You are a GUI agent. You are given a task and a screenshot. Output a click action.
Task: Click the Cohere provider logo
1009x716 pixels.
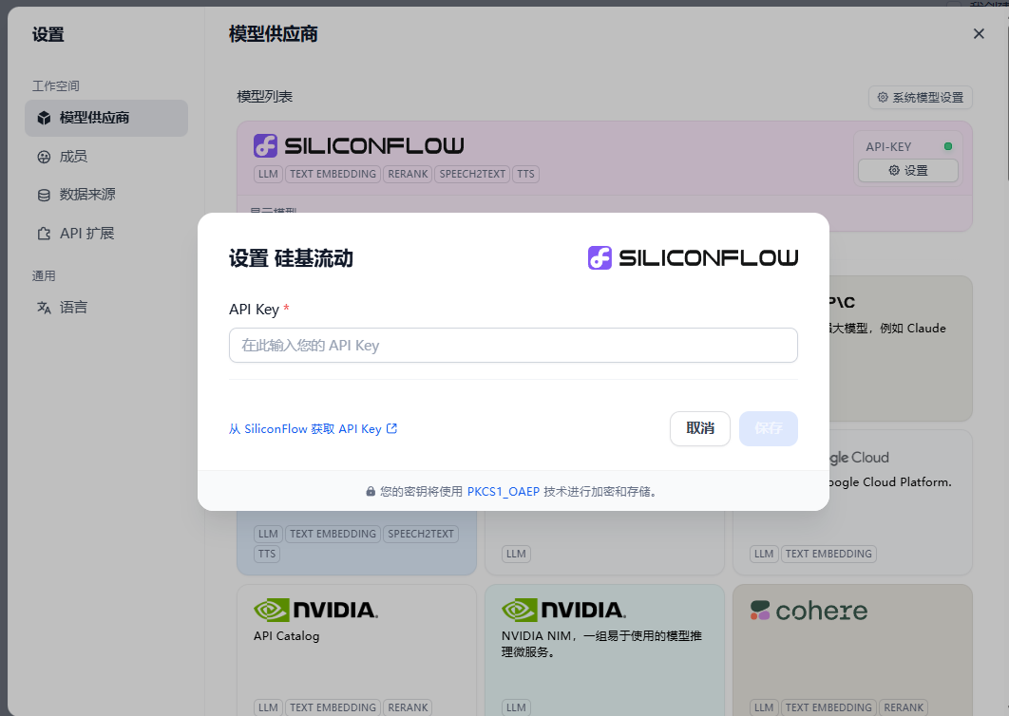(x=809, y=611)
